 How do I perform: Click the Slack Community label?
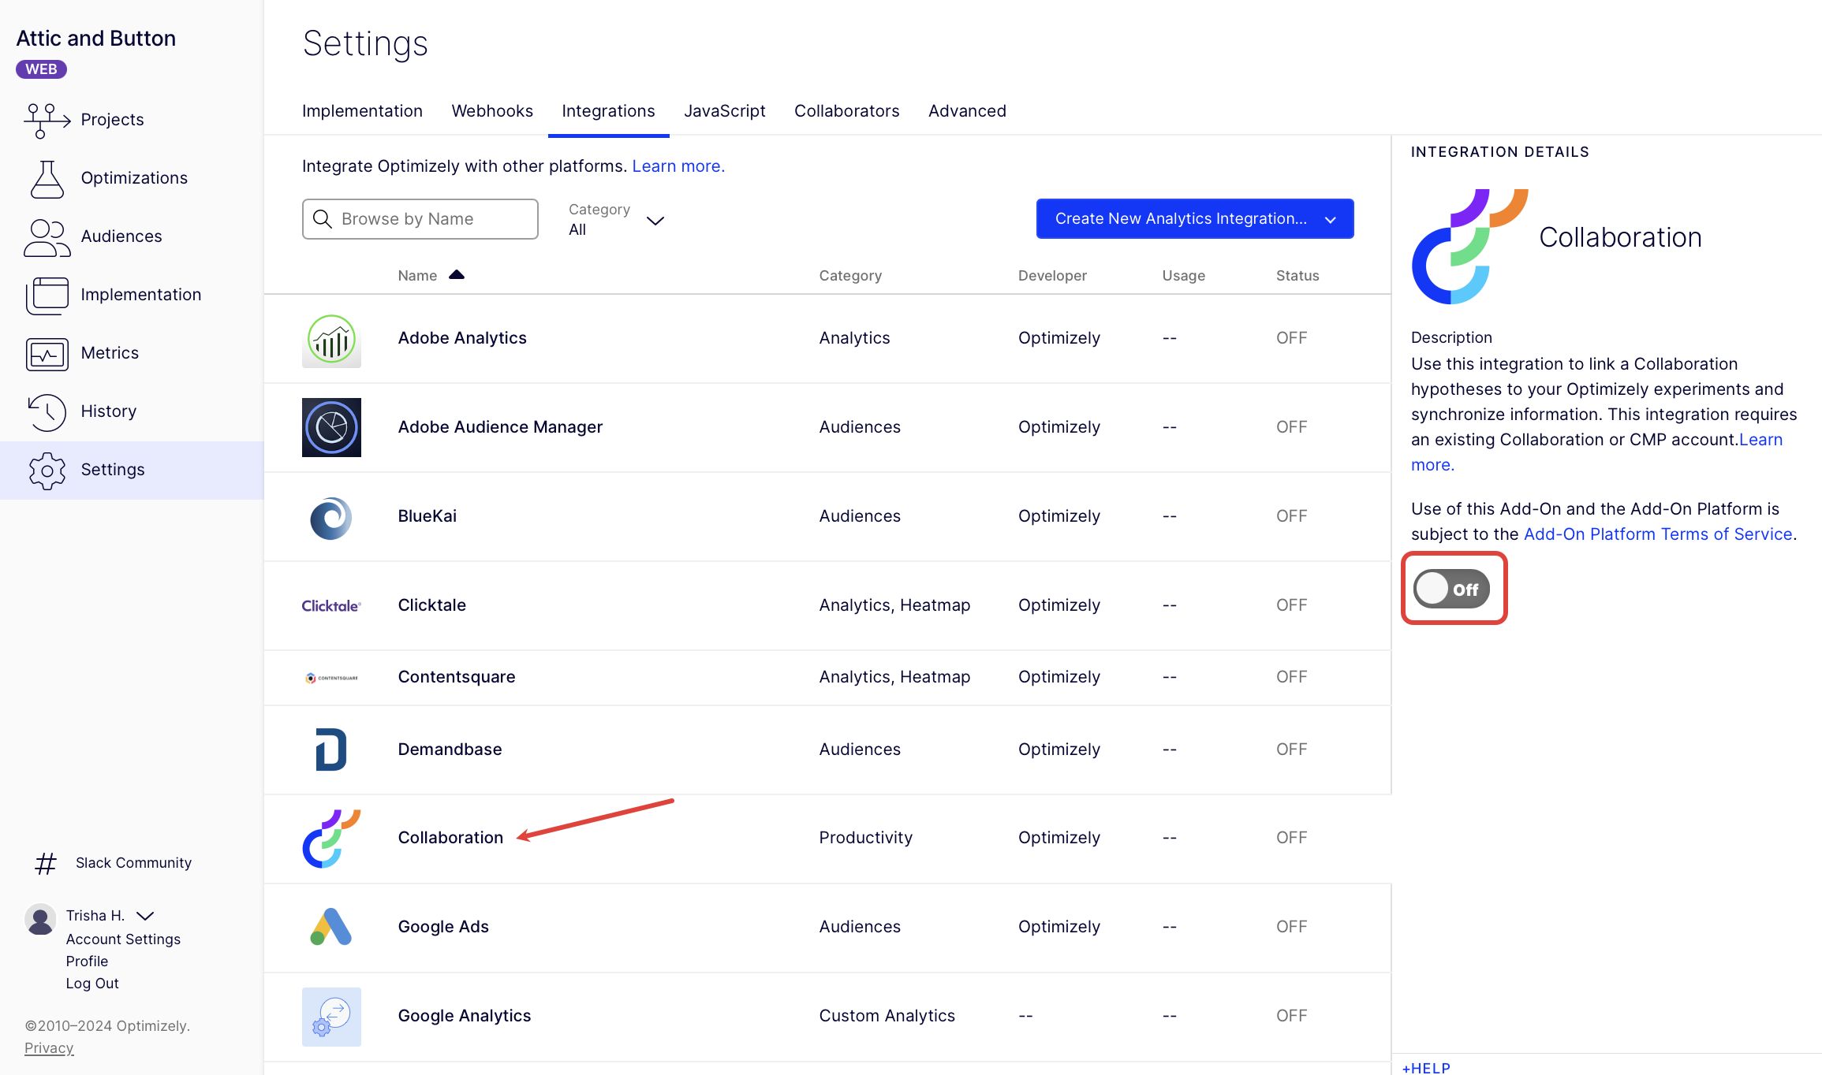133,863
